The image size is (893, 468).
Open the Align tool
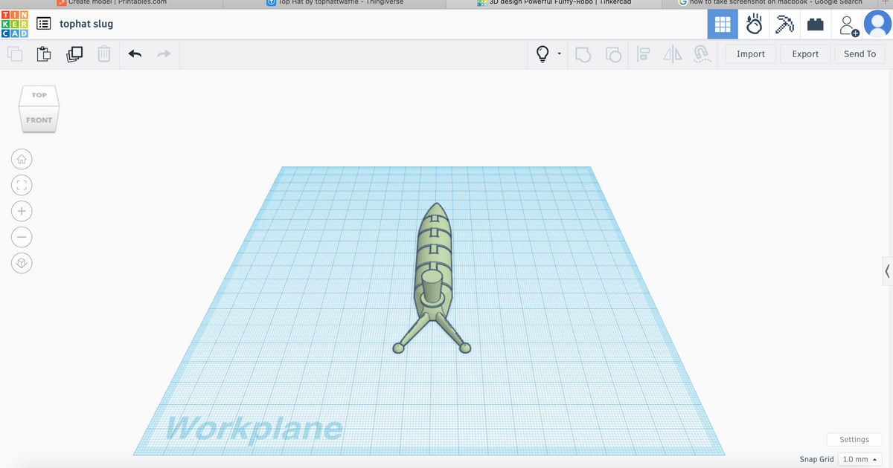point(643,53)
